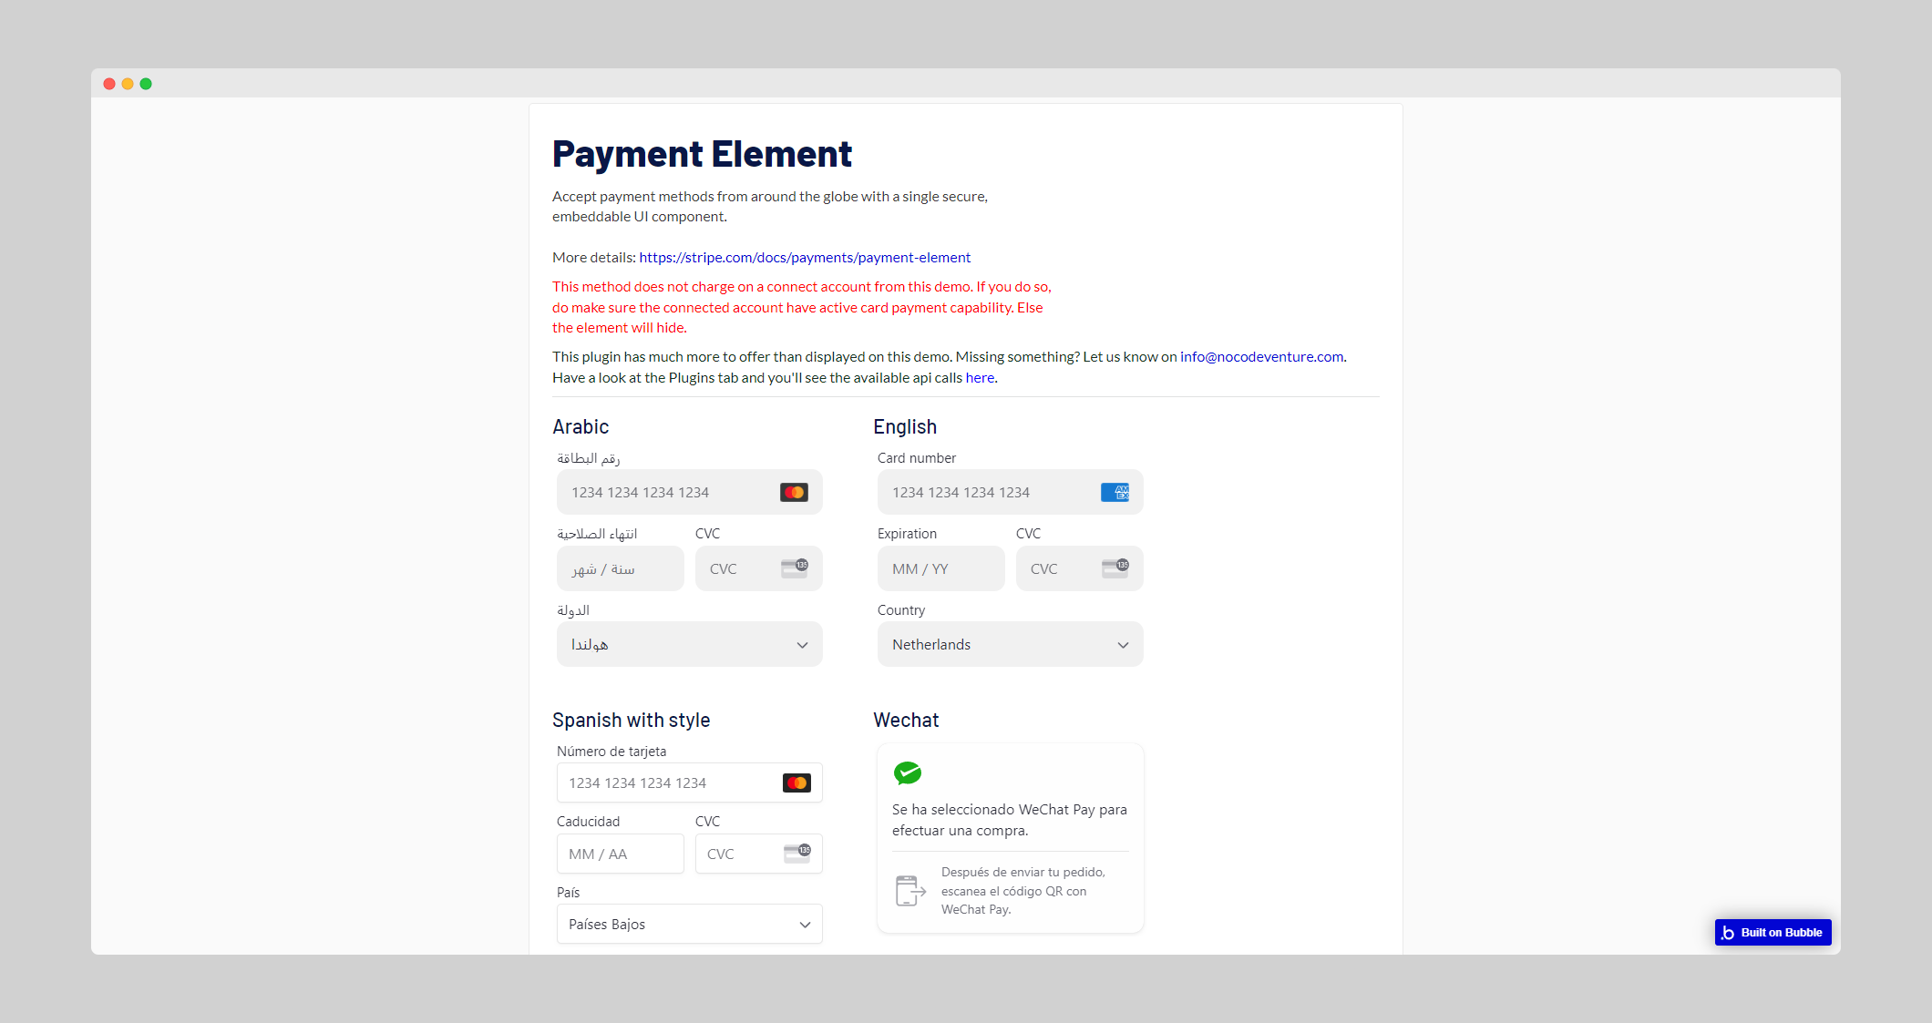Click the green WeChat Pay logo
The height and width of the screenshot is (1023, 1932).
(907, 773)
